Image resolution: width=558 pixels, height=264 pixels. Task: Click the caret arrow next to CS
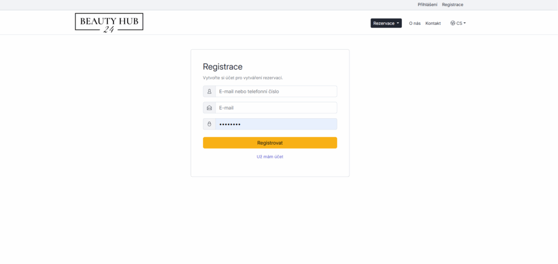pos(465,23)
